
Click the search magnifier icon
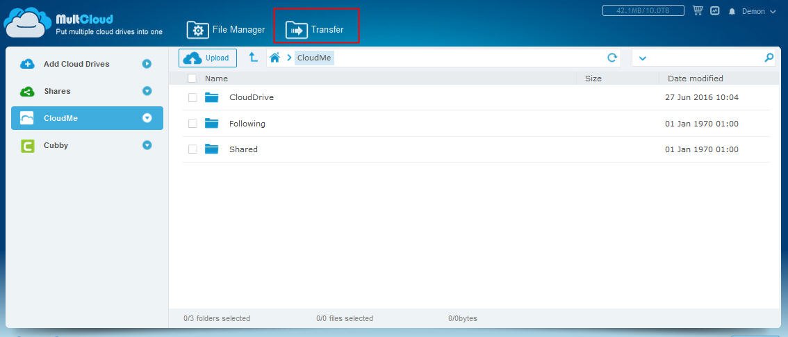coord(769,58)
